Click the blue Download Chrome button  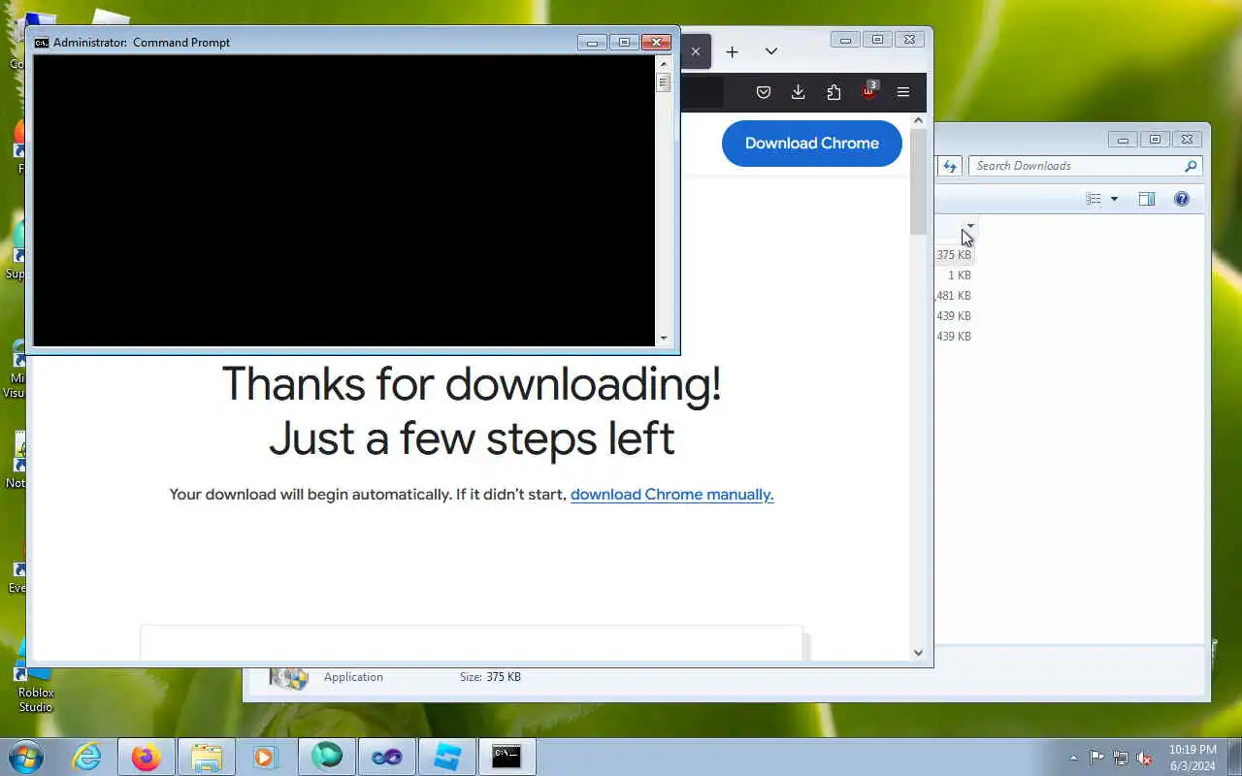pyautogui.click(x=812, y=143)
